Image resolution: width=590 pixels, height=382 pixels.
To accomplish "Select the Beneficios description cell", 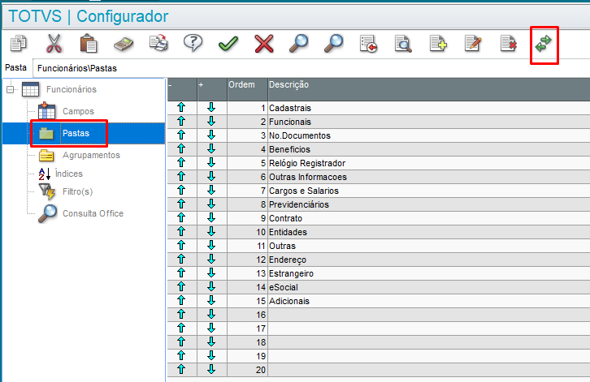I will click(429, 149).
